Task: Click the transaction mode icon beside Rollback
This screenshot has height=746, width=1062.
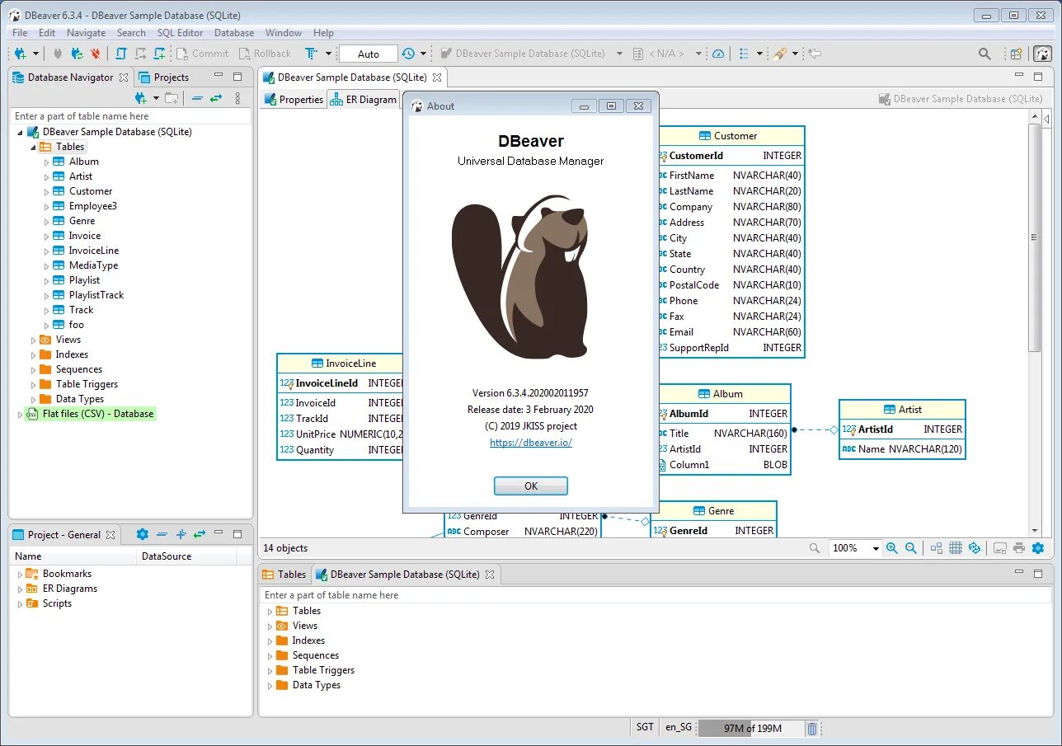Action: coord(311,54)
